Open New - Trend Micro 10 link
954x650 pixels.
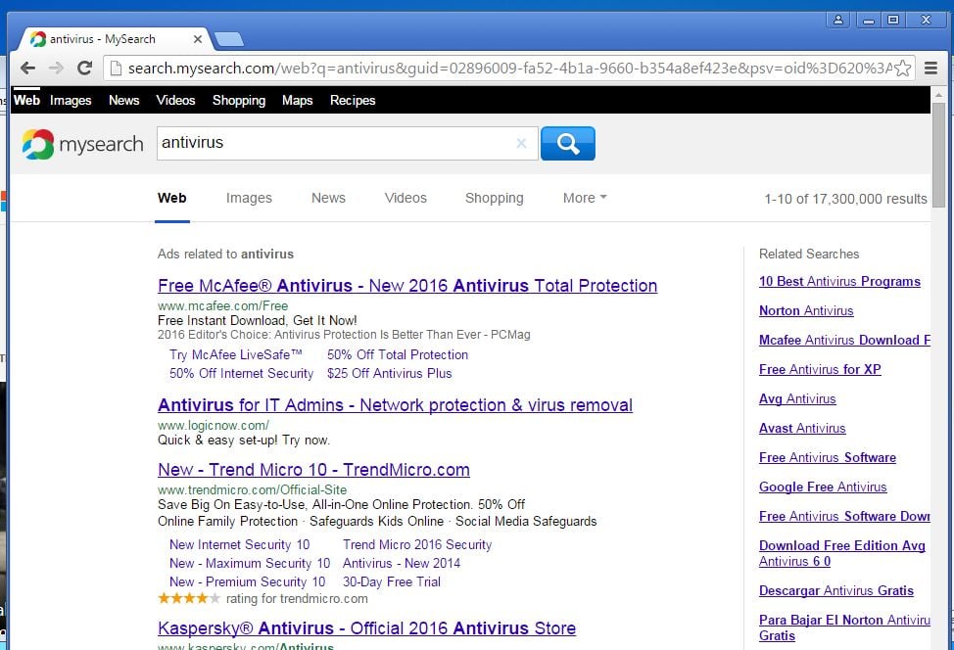313,470
